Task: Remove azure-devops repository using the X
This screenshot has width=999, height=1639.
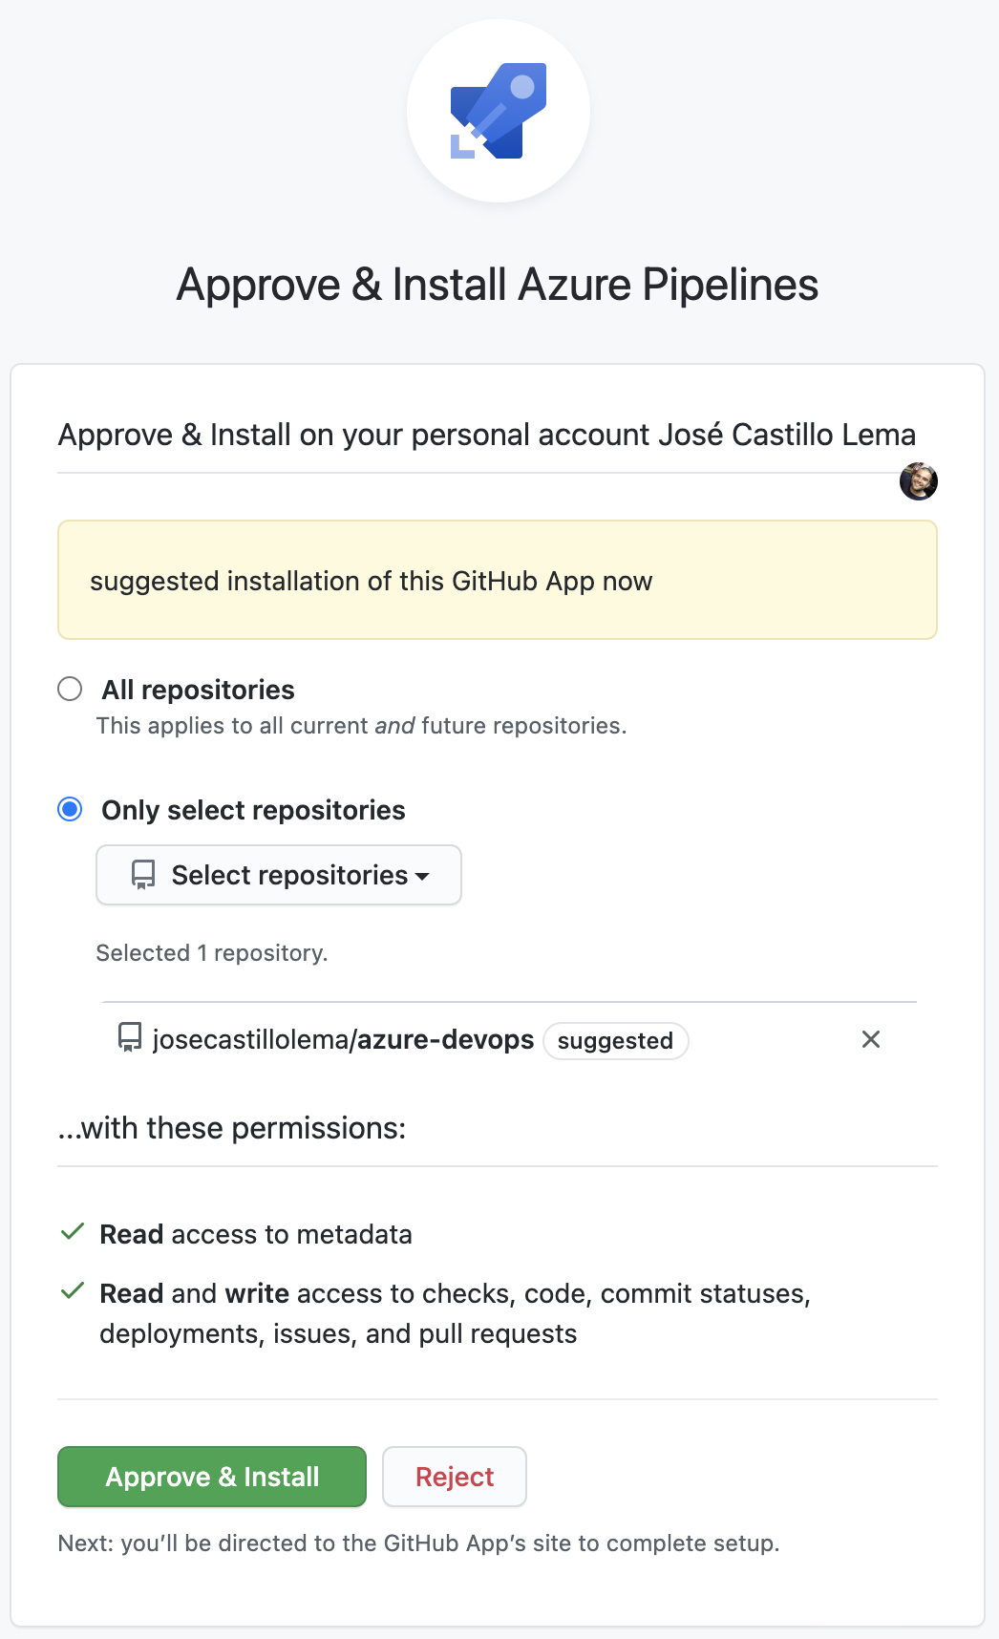Action: pos(871,1039)
